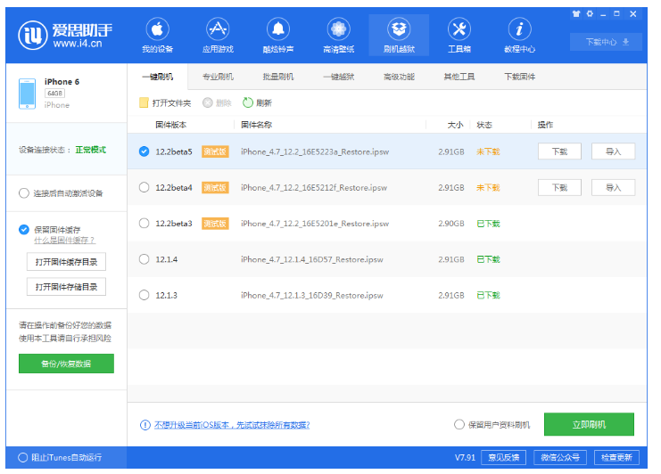Screen dimensions: 661x474
Task: Enable keep user data flash (保留用户资料刷机)
Action: click(x=459, y=425)
